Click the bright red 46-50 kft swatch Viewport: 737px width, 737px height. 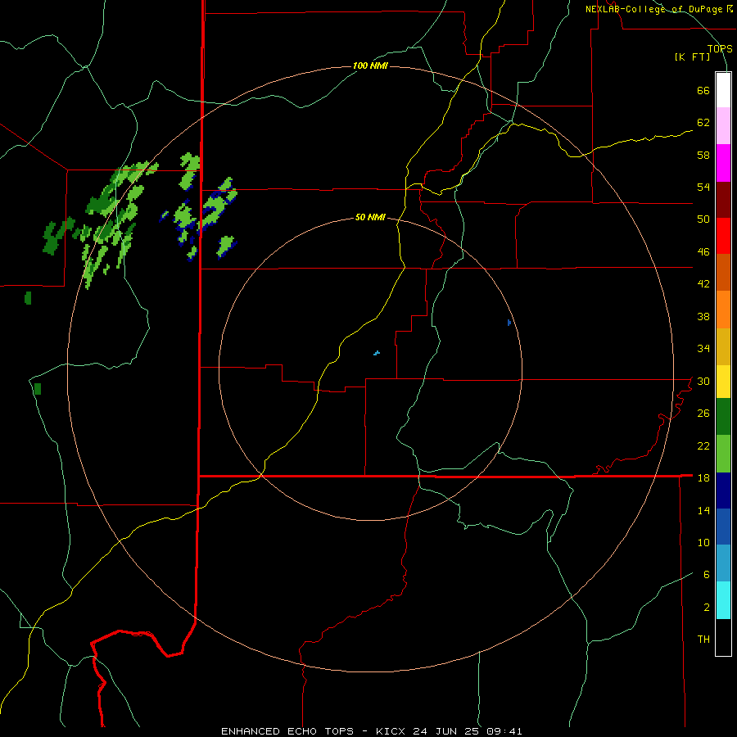pyautogui.click(x=723, y=236)
